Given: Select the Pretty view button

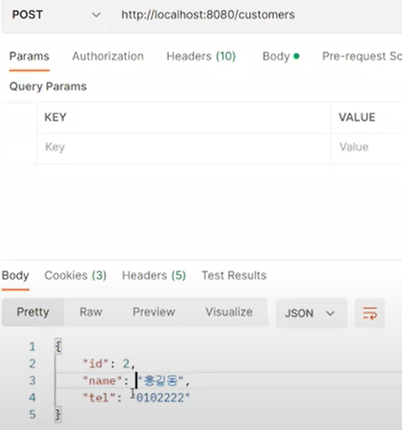Looking at the screenshot, I should [33, 312].
